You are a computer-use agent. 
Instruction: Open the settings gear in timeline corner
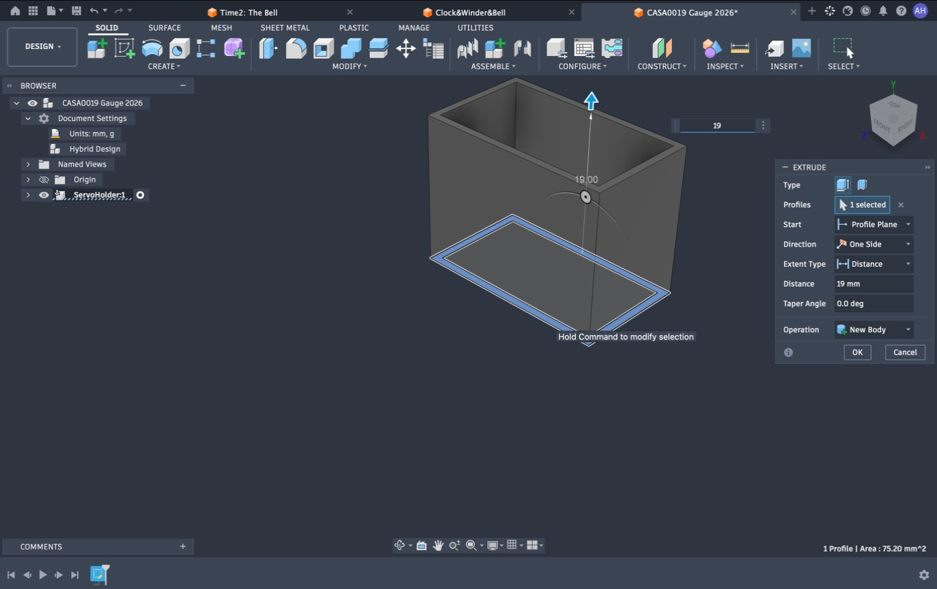[x=924, y=575]
